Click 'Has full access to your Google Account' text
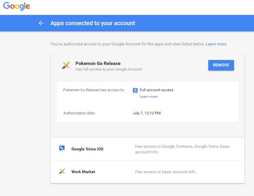The image size is (254, 196). coord(109,69)
